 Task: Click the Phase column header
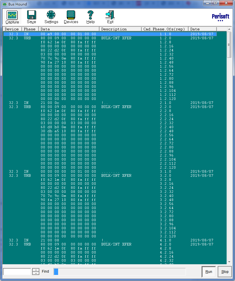30,29
